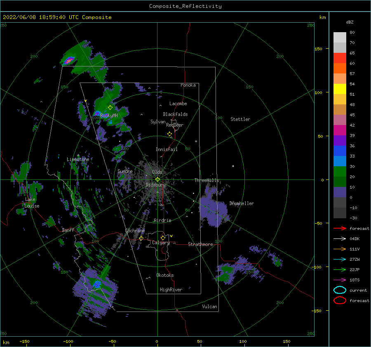
Task: Click the RockyMH label
Action: 109,116
